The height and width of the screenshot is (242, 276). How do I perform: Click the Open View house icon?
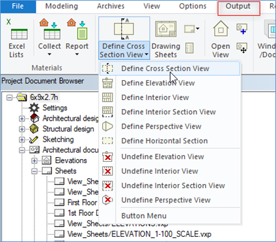coord(221,29)
